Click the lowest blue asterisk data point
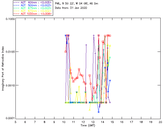 point(98,112)
